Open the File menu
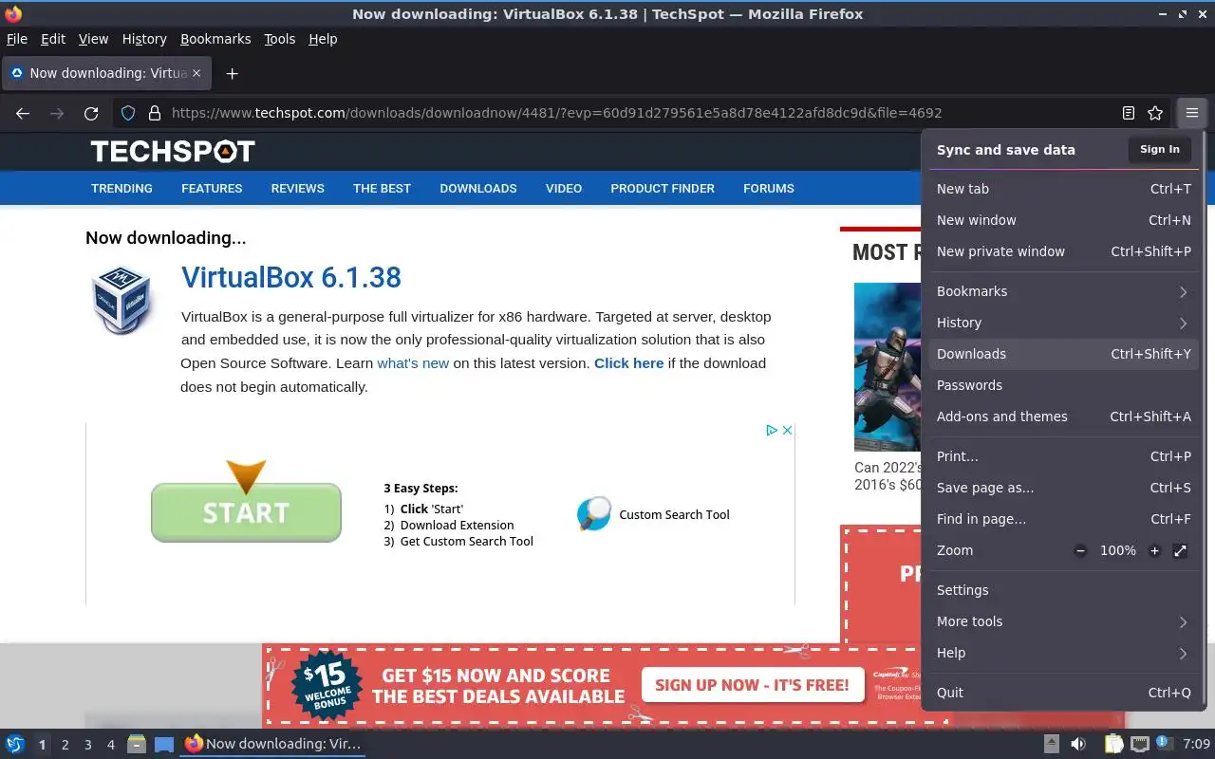Screen dimensions: 1215x759 pos(17,39)
